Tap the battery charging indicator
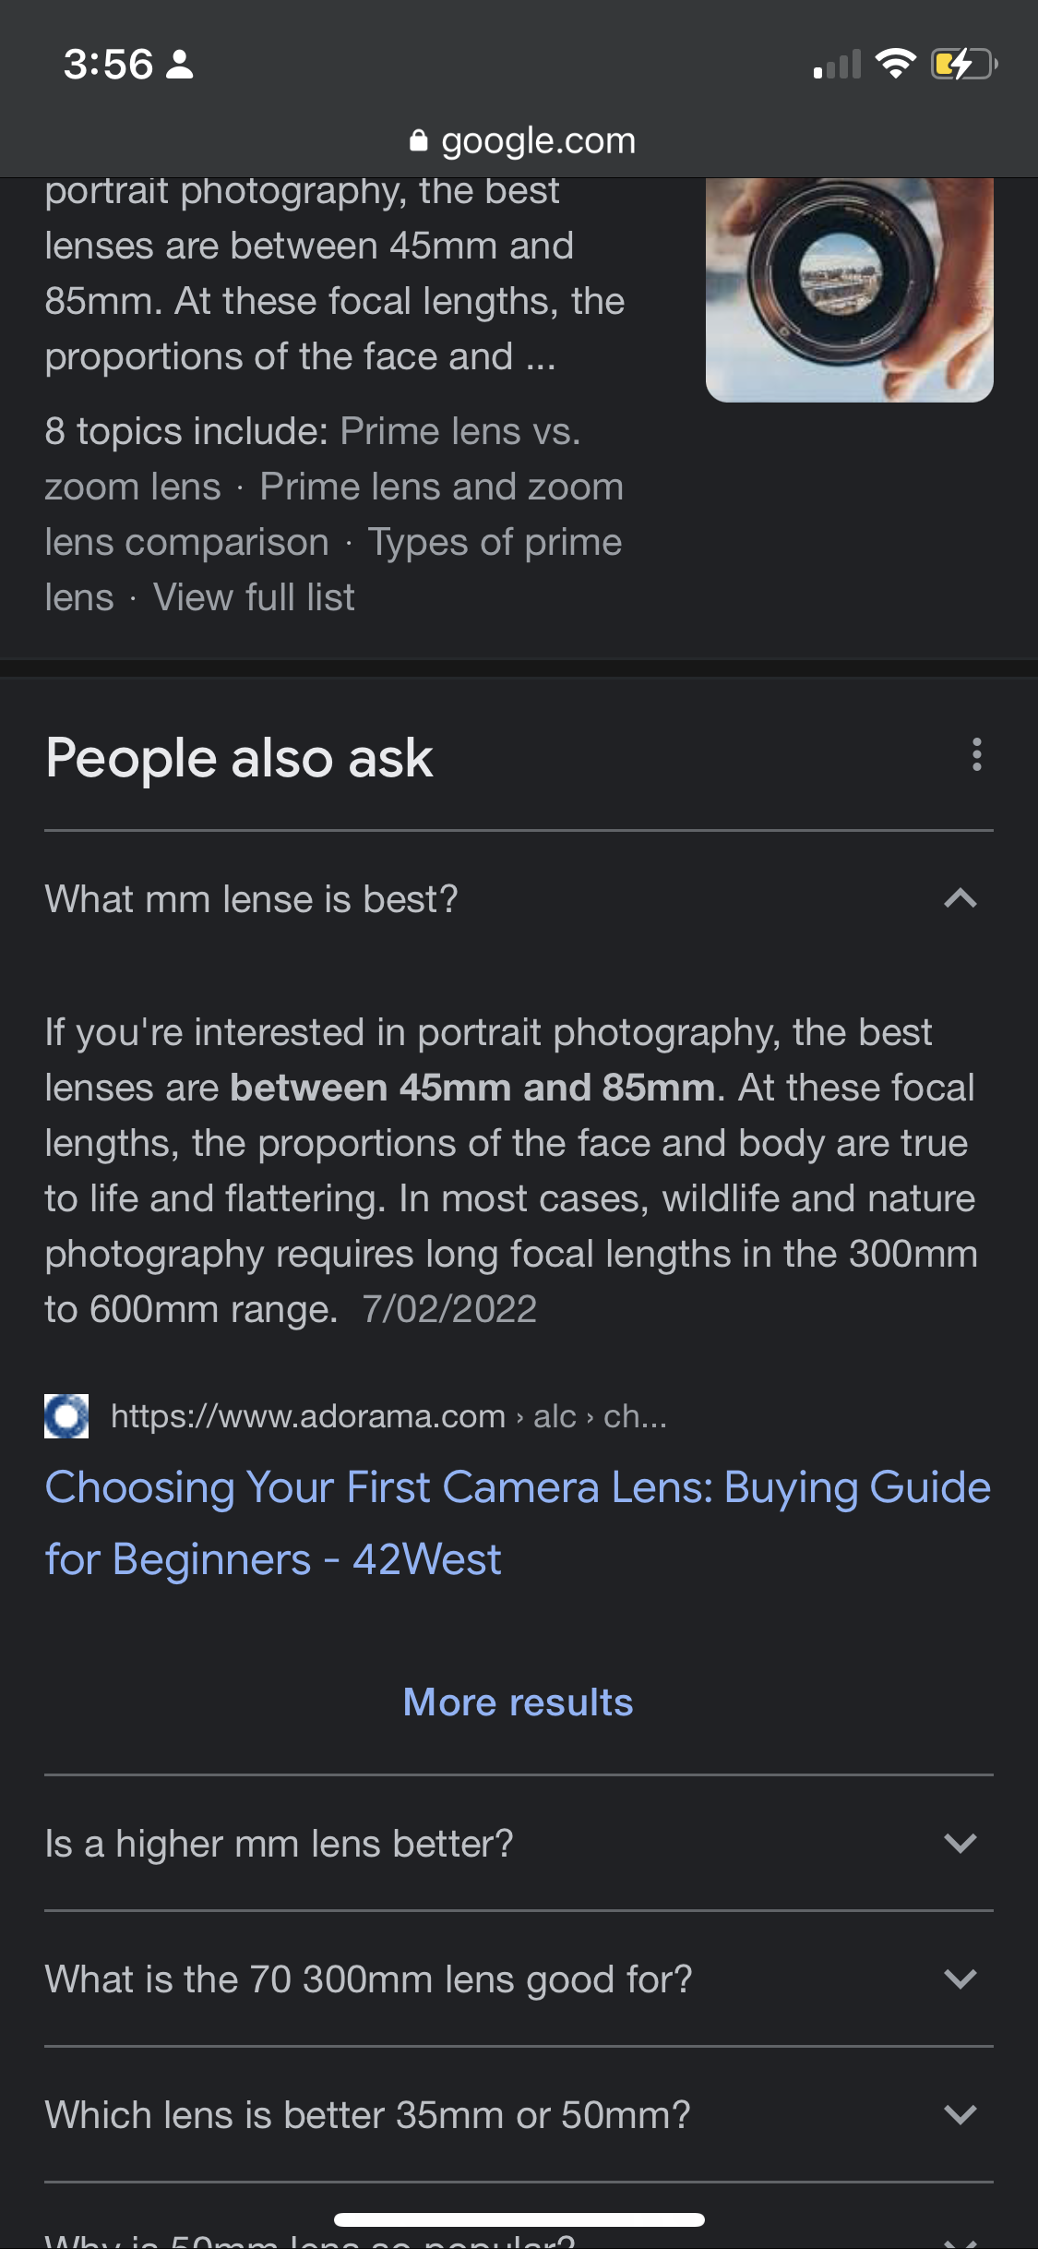This screenshot has height=2249, width=1038. 964,64
